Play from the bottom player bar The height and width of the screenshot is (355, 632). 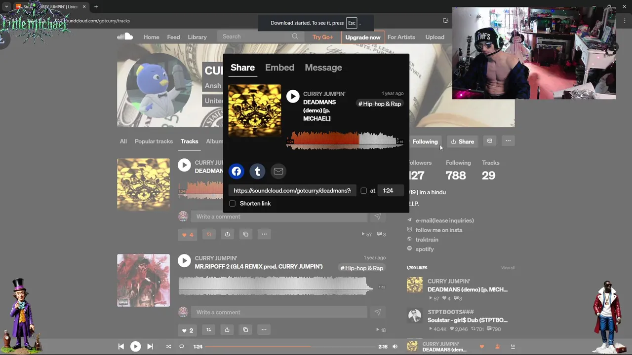click(135, 347)
